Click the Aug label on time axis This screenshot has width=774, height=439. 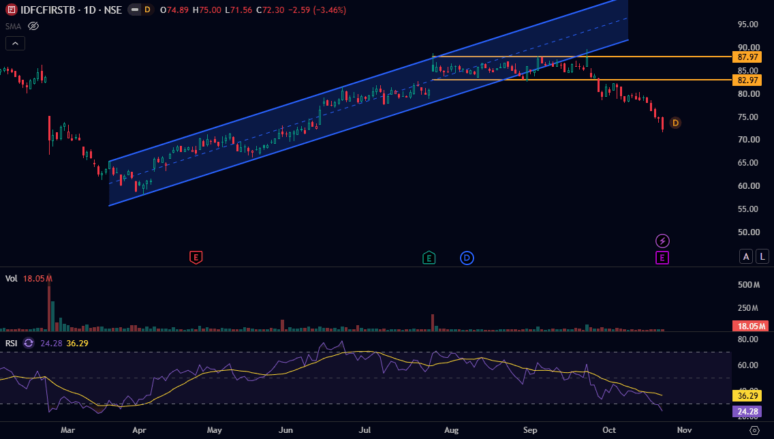point(451,430)
